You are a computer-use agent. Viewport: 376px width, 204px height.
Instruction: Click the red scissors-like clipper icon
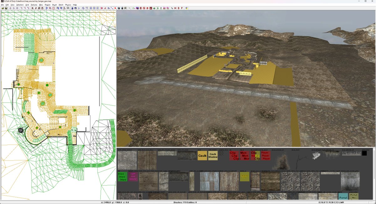pos(102,8)
